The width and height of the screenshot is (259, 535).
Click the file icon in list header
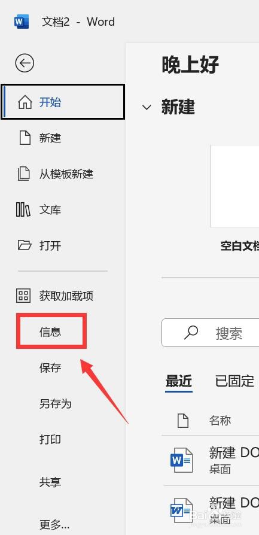(183, 420)
